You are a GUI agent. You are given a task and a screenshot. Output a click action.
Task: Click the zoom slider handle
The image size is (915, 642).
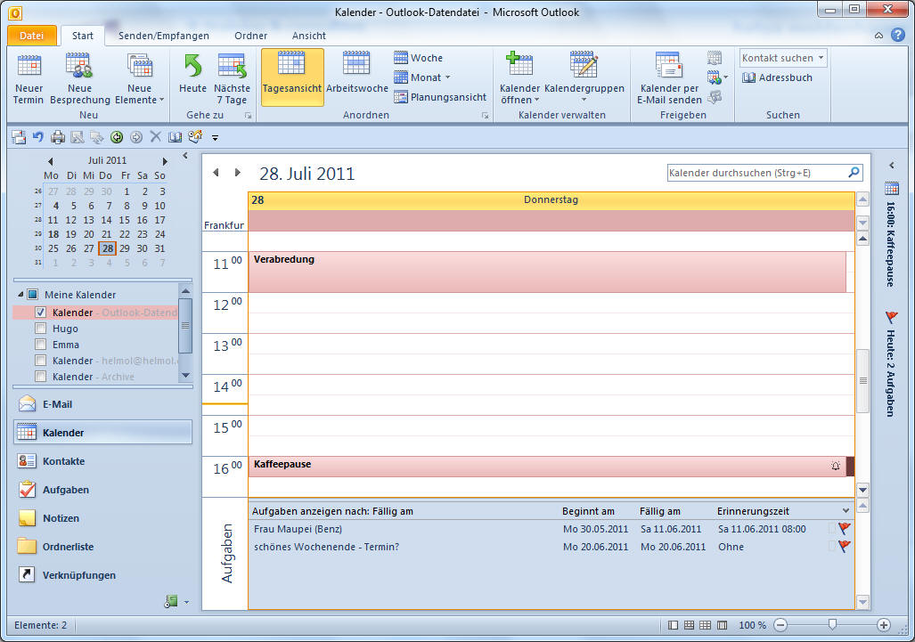832,625
